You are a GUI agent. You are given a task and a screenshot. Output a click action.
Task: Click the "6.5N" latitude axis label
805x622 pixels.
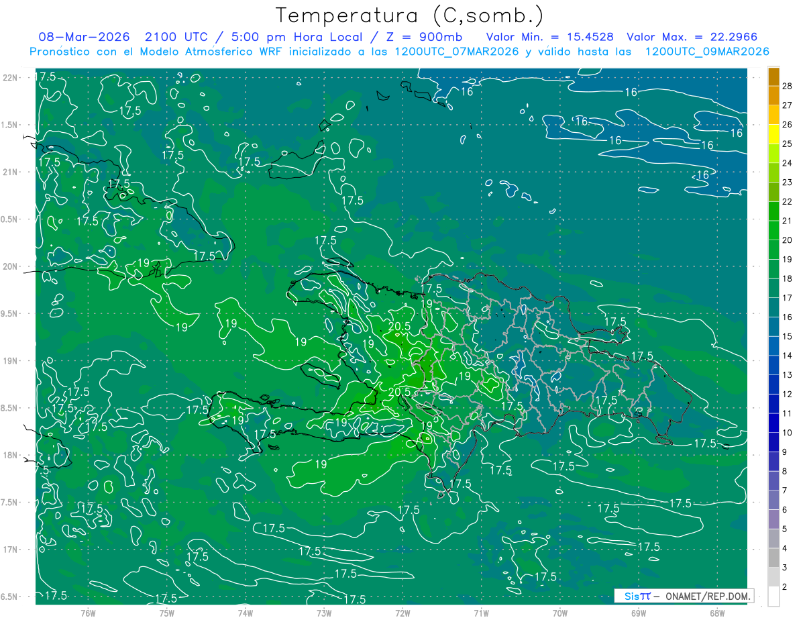pos(10,597)
